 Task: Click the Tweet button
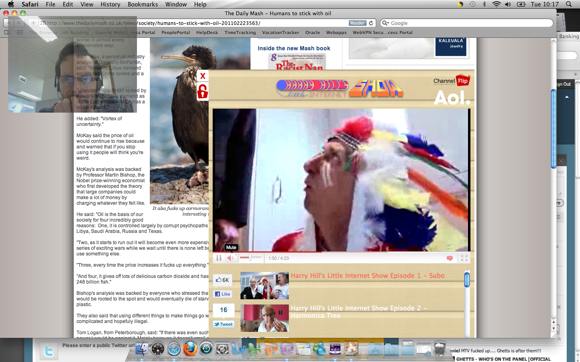pos(223,324)
